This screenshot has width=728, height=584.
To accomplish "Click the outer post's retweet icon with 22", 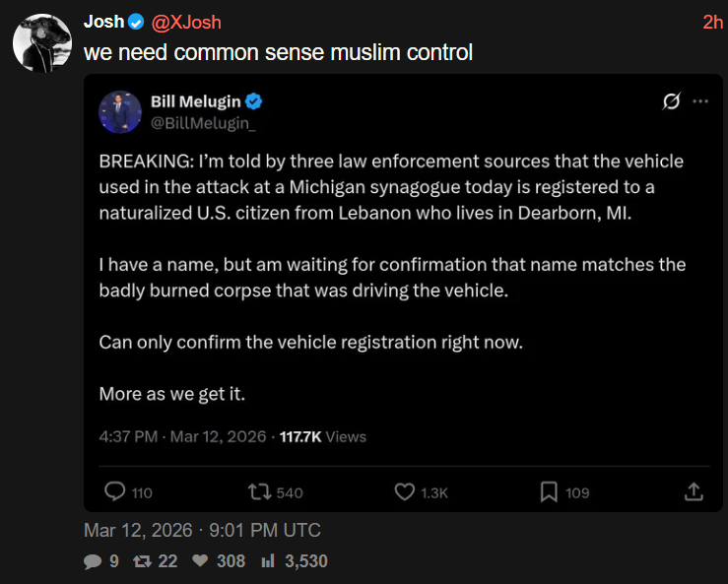I will pyautogui.click(x=142, y=561).
